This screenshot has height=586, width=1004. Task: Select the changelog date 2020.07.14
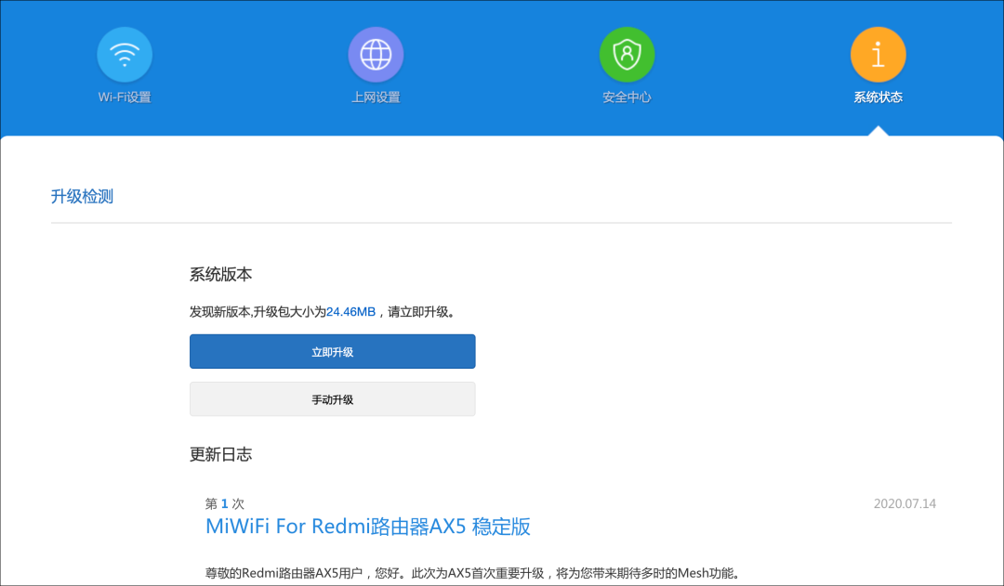905,504
